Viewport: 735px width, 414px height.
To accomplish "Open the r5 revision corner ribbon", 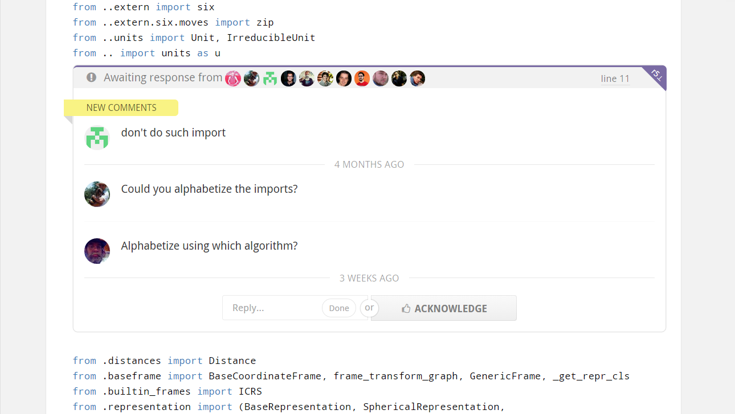I will (656, 75).
